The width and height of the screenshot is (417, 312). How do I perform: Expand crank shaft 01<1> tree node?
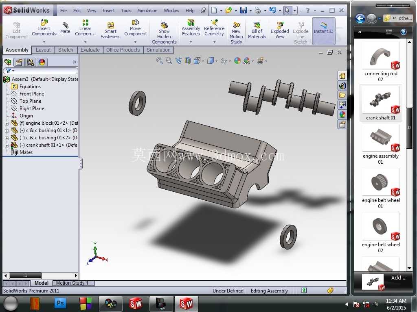click(x=7, y=145)
